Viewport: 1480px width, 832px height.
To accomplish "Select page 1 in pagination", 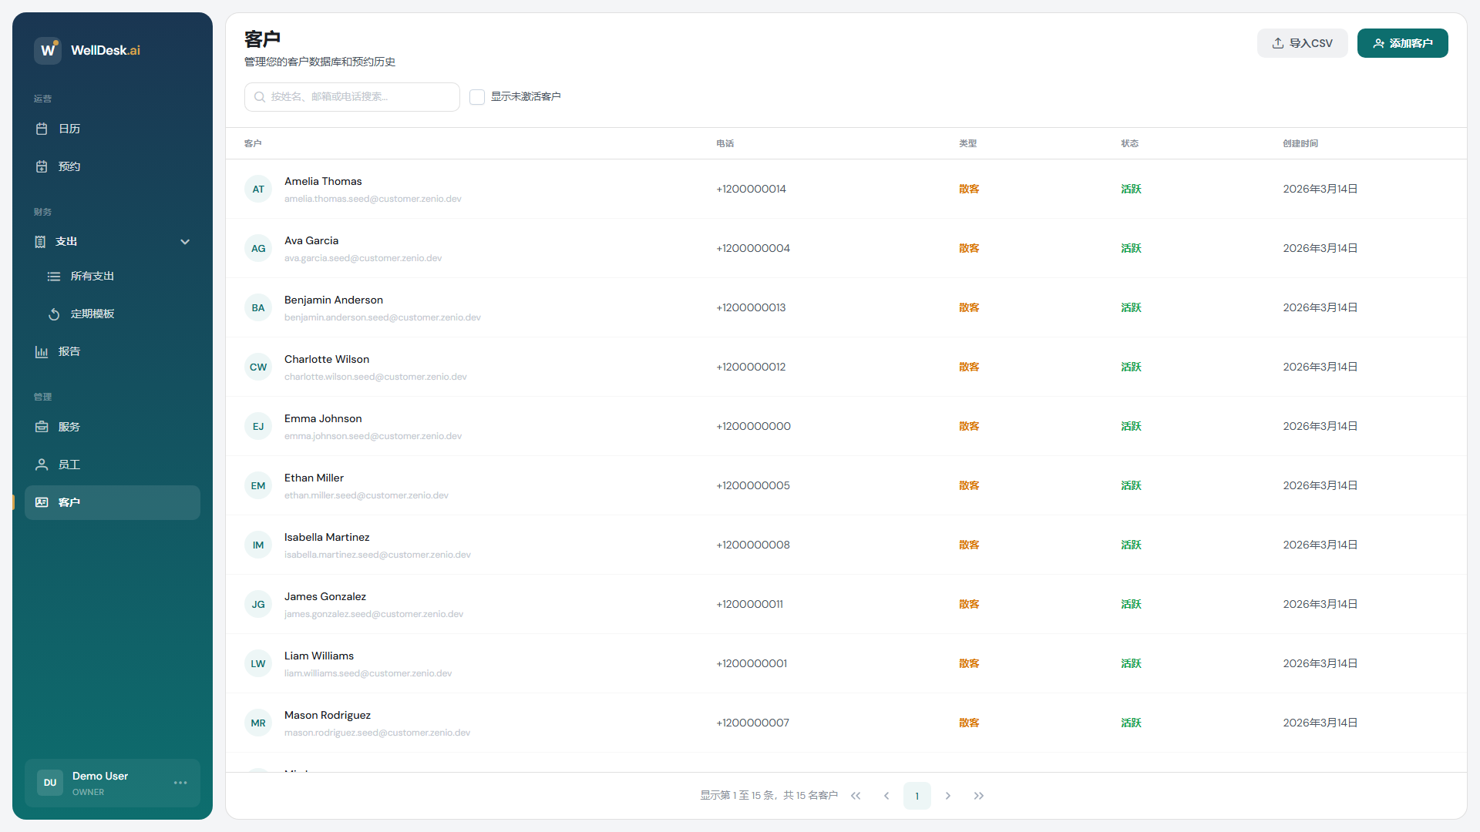I will pyautogui.click(x=917, y=796).
